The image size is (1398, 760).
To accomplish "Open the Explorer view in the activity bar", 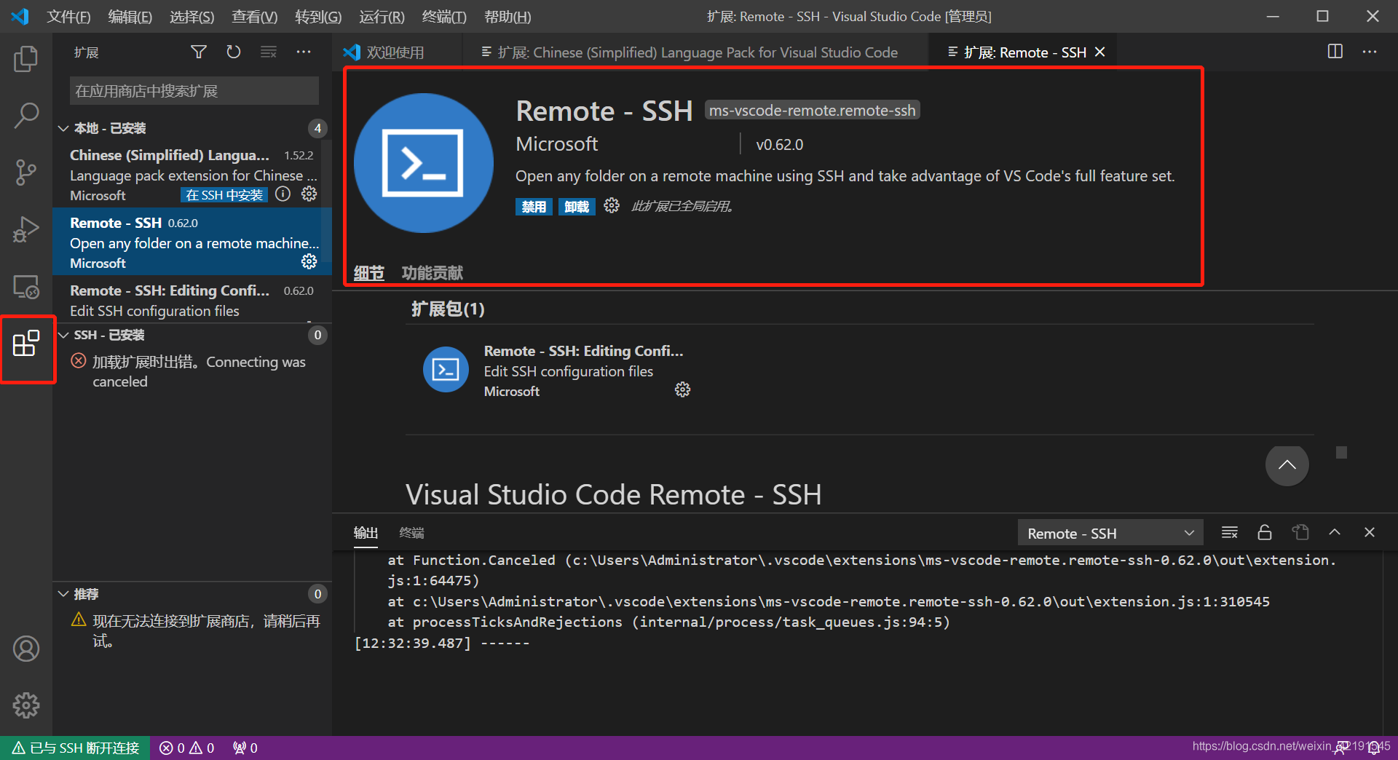I will (26, 59).
